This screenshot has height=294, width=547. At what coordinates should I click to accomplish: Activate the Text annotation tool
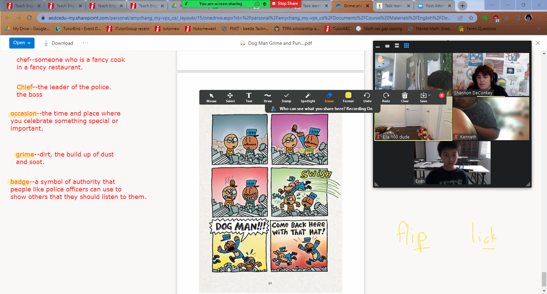coord(249,97)
